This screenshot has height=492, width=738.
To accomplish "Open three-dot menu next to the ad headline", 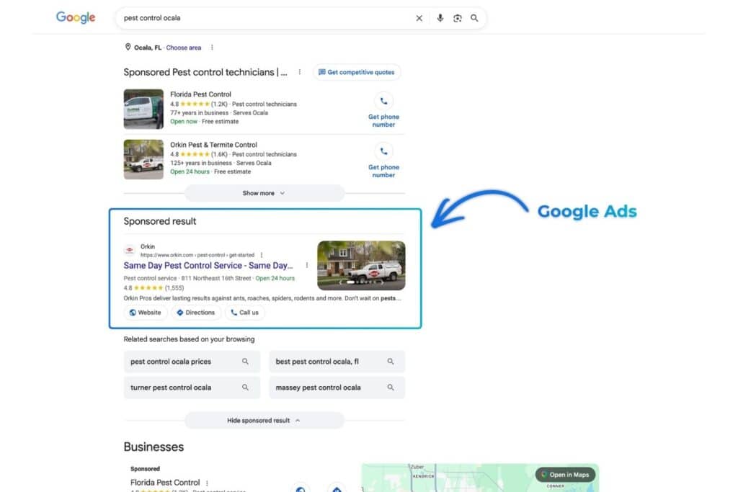I will (x=307, y=265).
